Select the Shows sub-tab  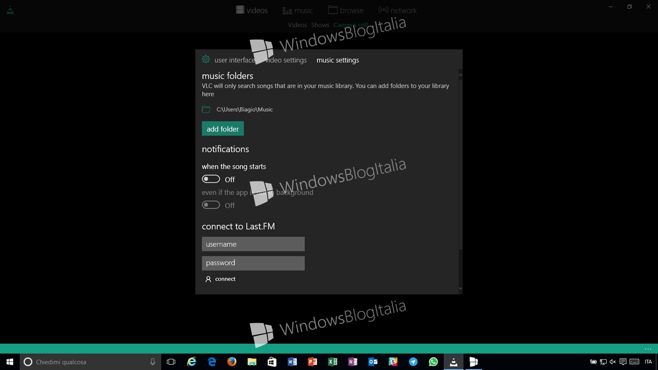click(x=320, y=25)
